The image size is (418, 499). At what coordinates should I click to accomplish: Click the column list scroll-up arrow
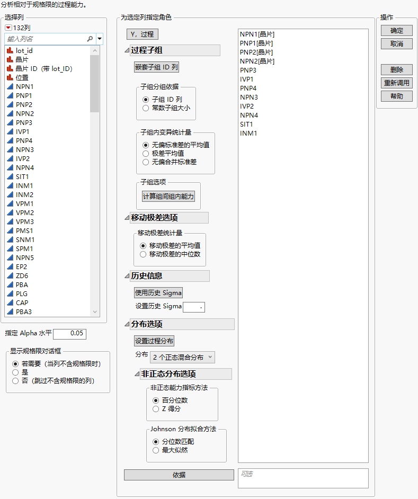pyautogui.click(x=95, y=50)
